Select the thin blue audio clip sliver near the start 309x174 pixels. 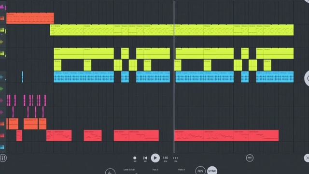pos(22,77)
